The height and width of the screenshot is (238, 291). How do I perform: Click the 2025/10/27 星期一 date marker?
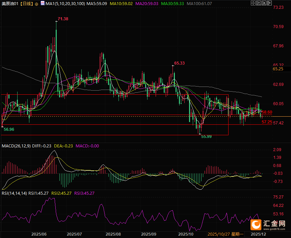226,234
